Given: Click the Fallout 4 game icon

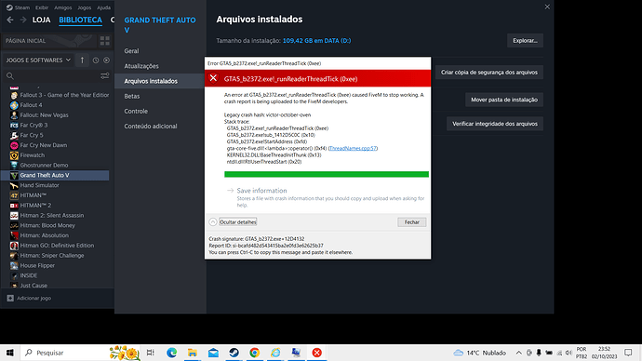Looking at the screenshot, I should pyautogui.click(x=14, y=105).
